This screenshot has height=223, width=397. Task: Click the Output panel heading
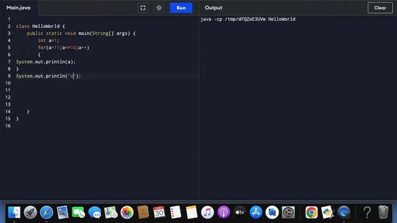[x=213, y=8]
